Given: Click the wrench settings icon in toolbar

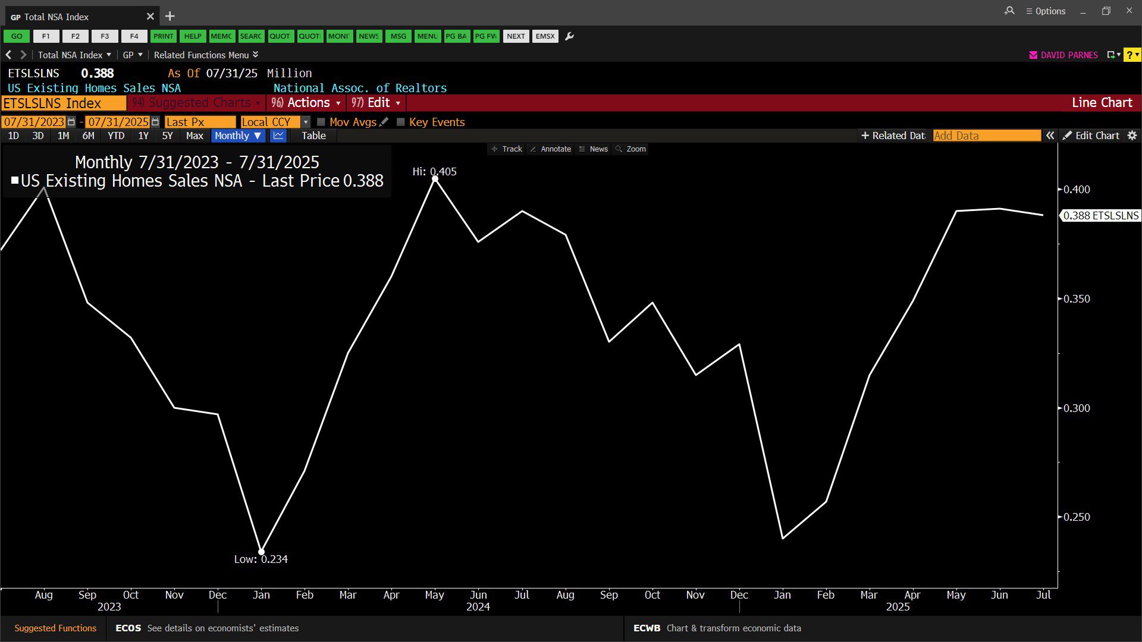Looking at the screenshot, I should click(x=569, y=36).
